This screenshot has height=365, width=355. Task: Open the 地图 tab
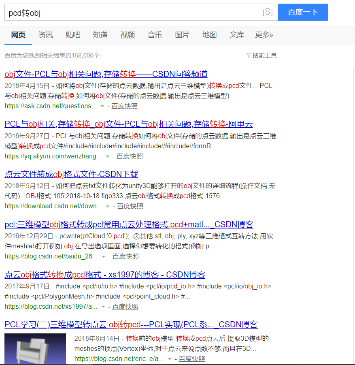pos(210,35)
